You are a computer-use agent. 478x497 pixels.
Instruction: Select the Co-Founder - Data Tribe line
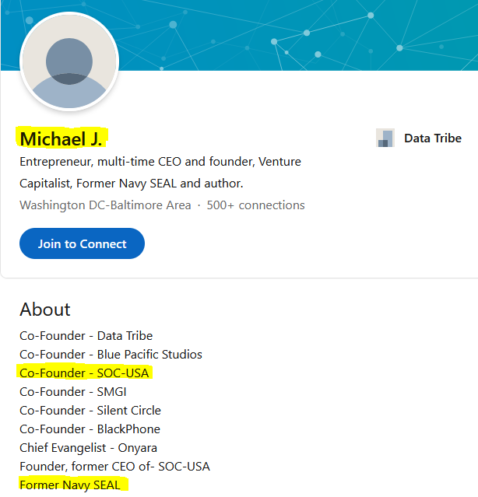pos(86,336)
